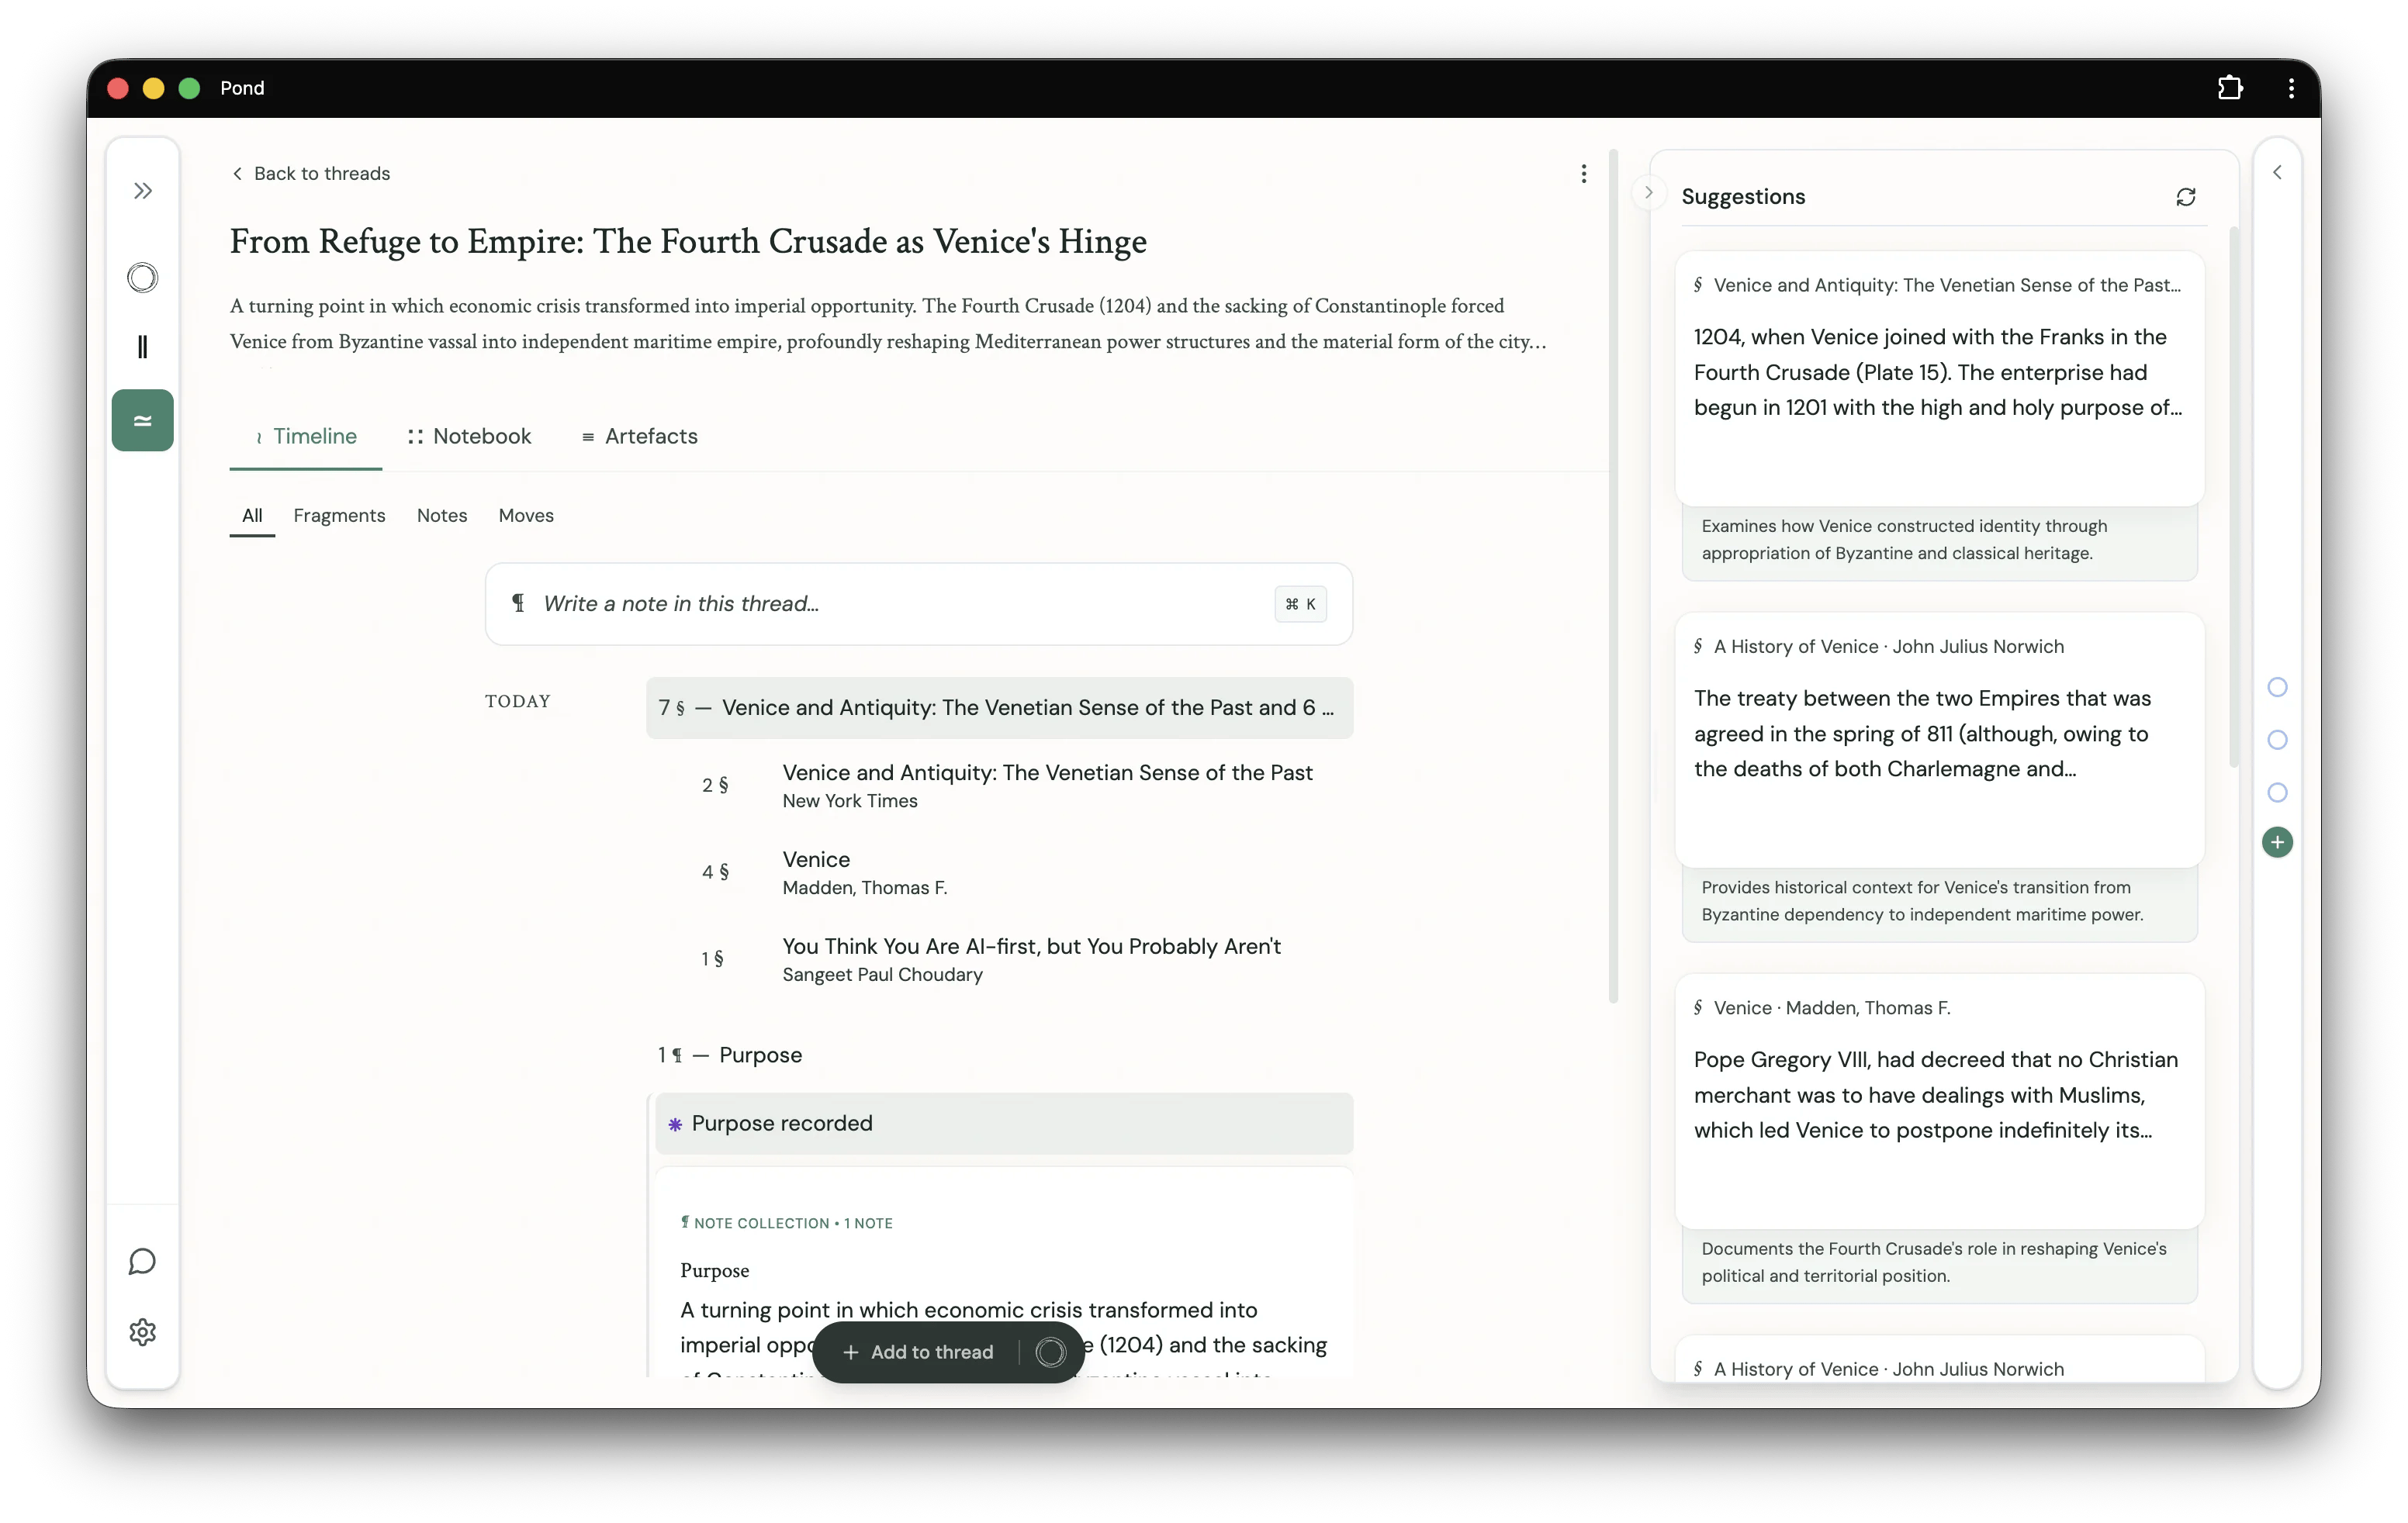The height and width of the screenshot is (1523, 2408).
Task: Select the green threads icon in sidebar
Action: (143, 420)
